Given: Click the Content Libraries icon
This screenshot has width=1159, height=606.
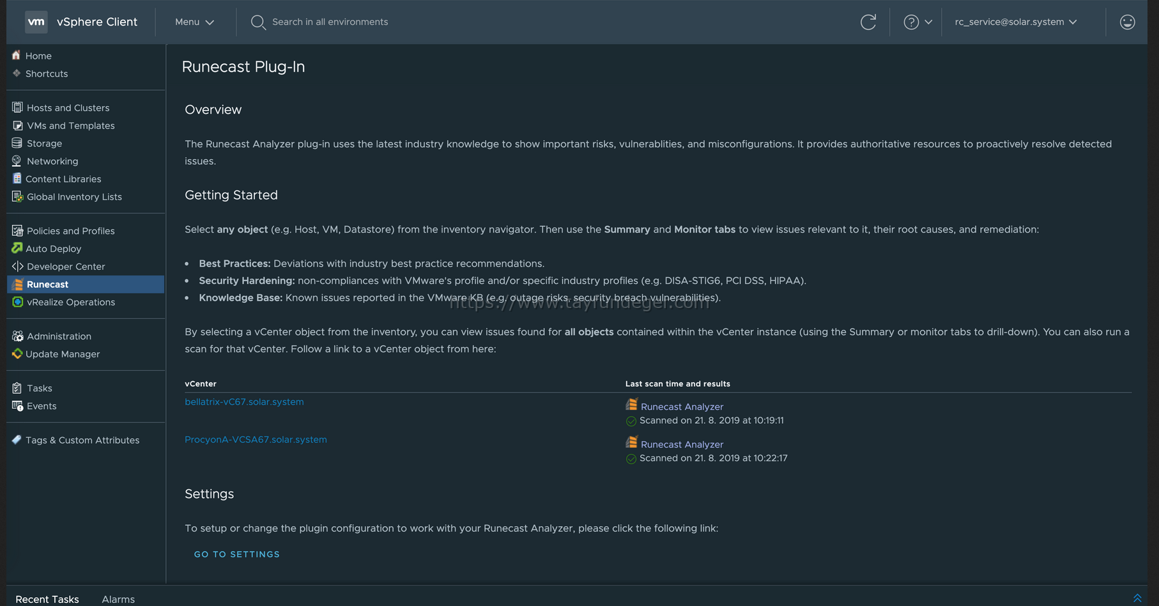Looking at the screenshot, I should (x=17, y=178).
